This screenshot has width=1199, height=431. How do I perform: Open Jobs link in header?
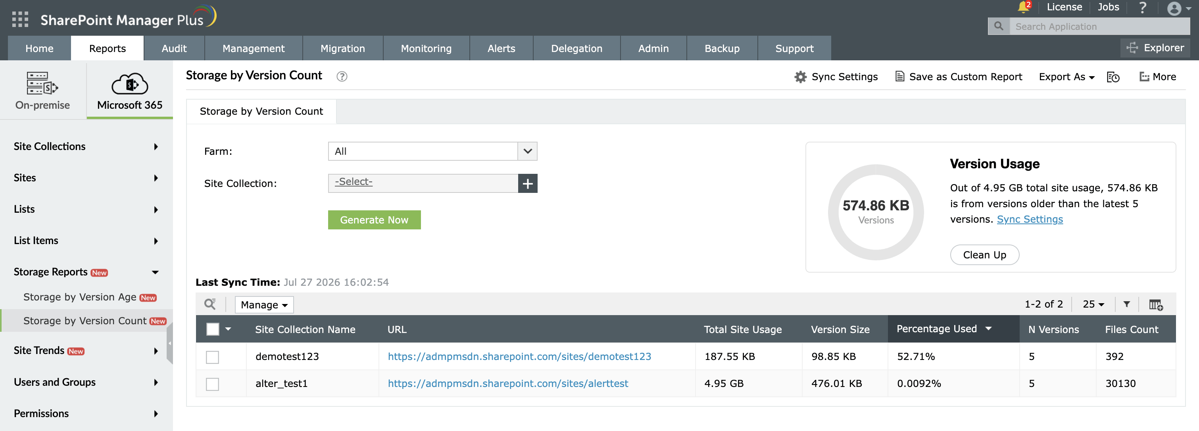pyautogui.click(x=1108, y=7)
